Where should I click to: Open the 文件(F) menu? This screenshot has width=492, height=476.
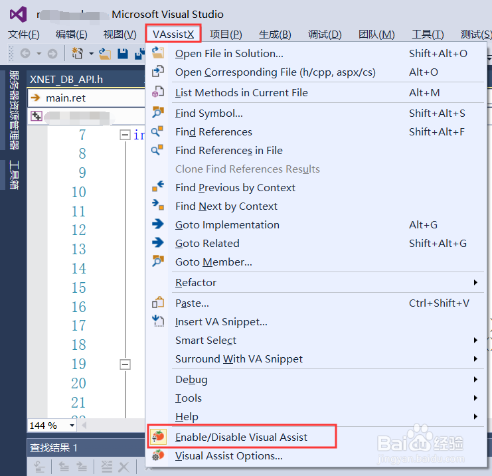coord(24,34)
